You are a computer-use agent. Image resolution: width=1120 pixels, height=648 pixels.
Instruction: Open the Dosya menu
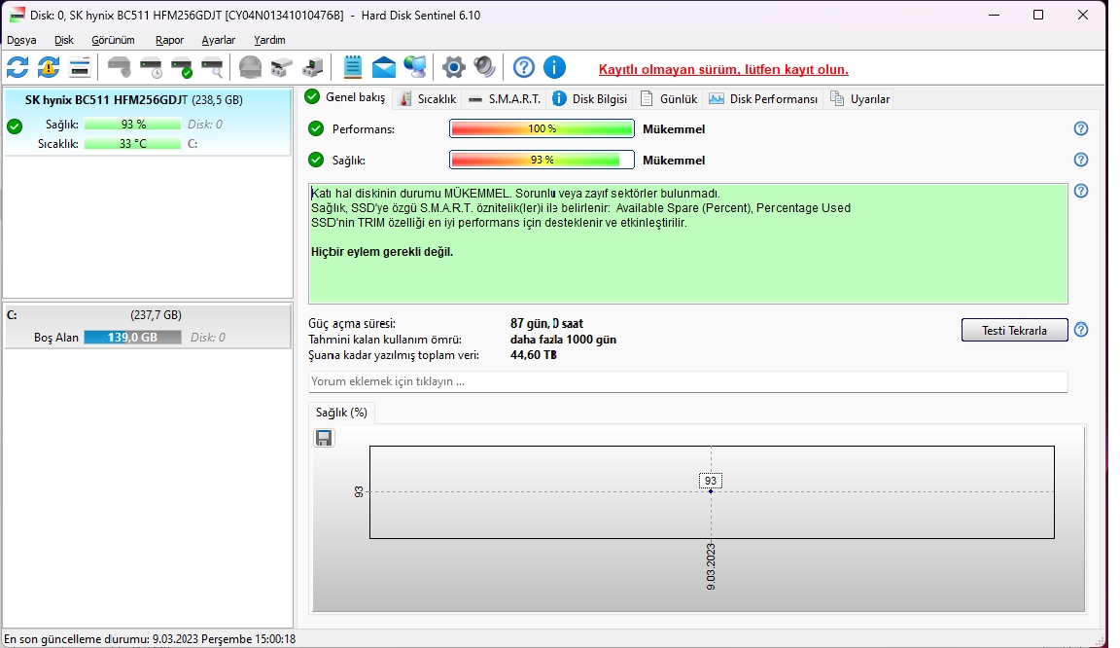point(21,40)
